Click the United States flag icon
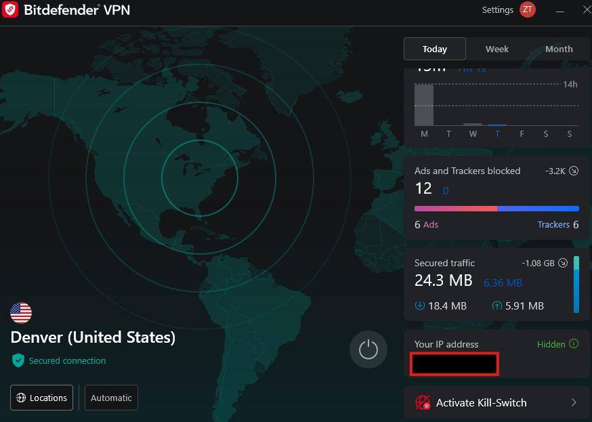The height and width of the screenshot is (422, 592). (x=21, y=313)
